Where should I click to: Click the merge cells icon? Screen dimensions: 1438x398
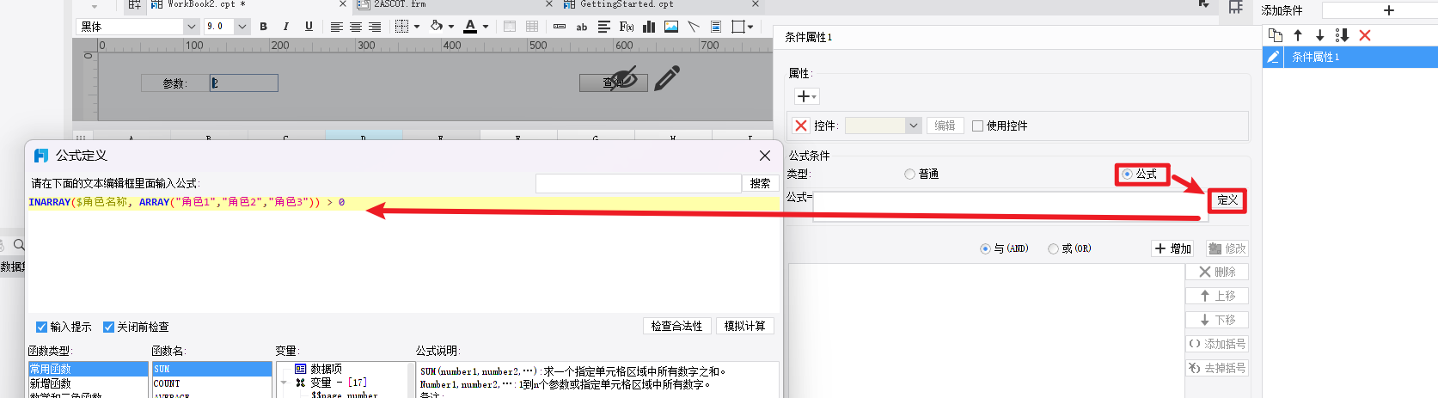pos(510,27)
